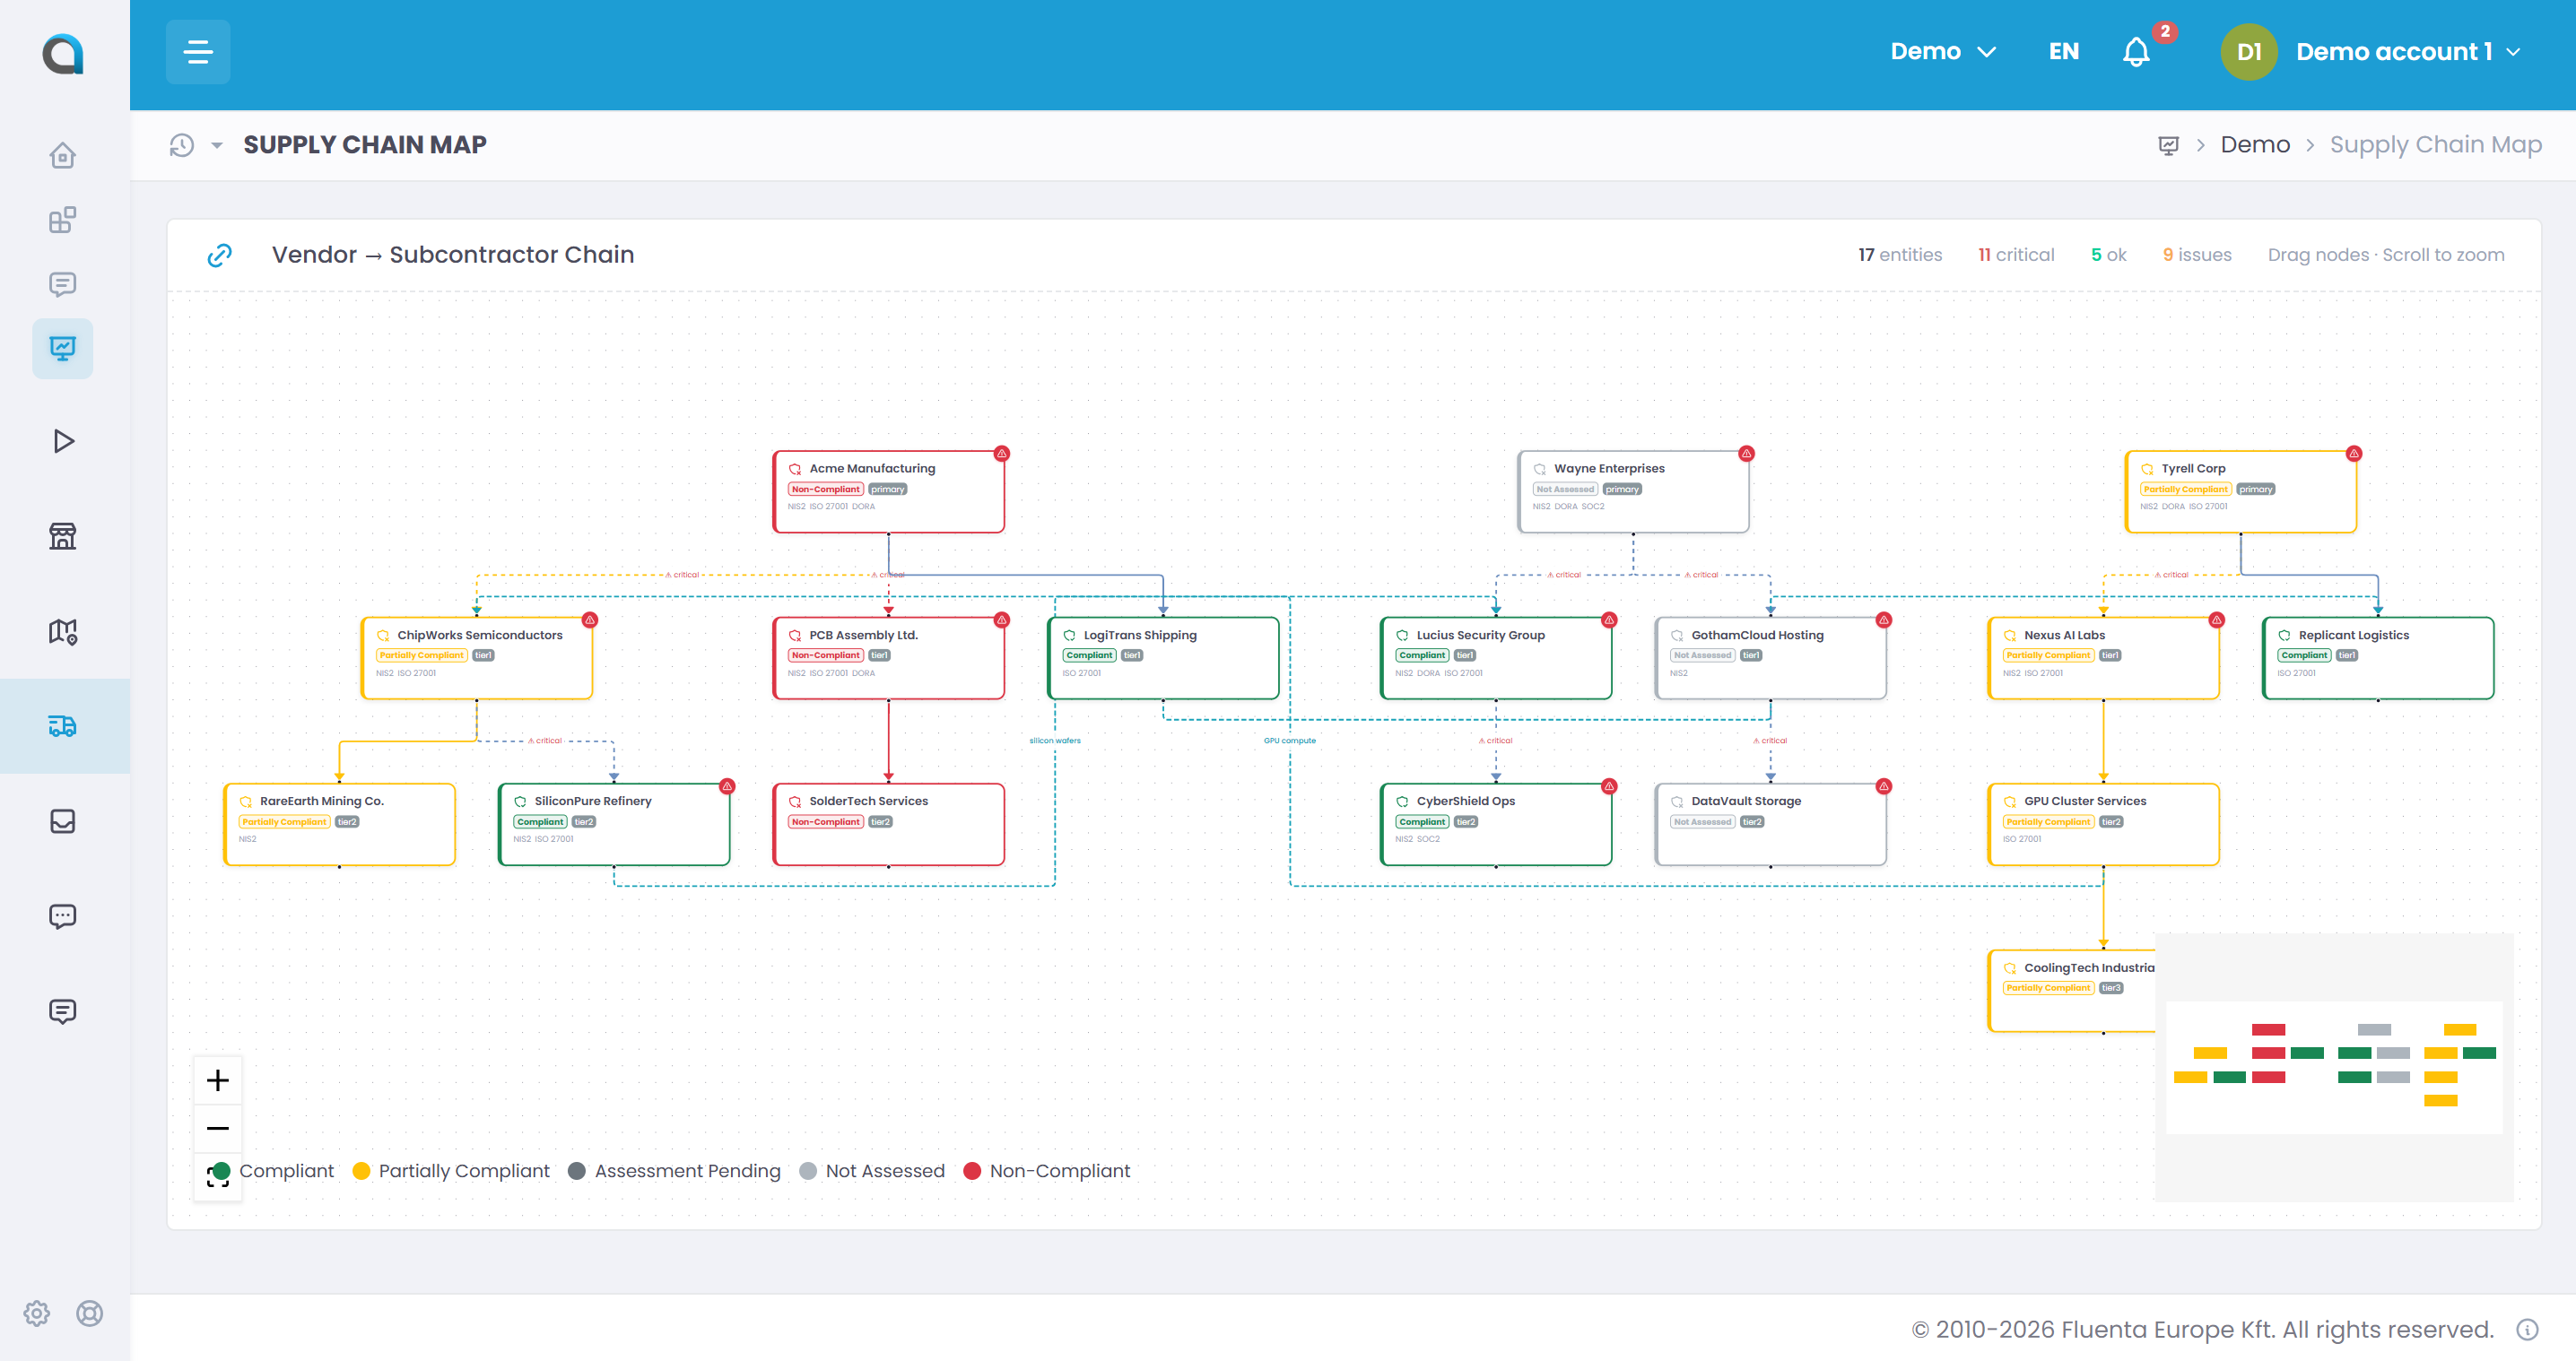
Task: Click the app logo in sidebar
Action: point(63,53)
